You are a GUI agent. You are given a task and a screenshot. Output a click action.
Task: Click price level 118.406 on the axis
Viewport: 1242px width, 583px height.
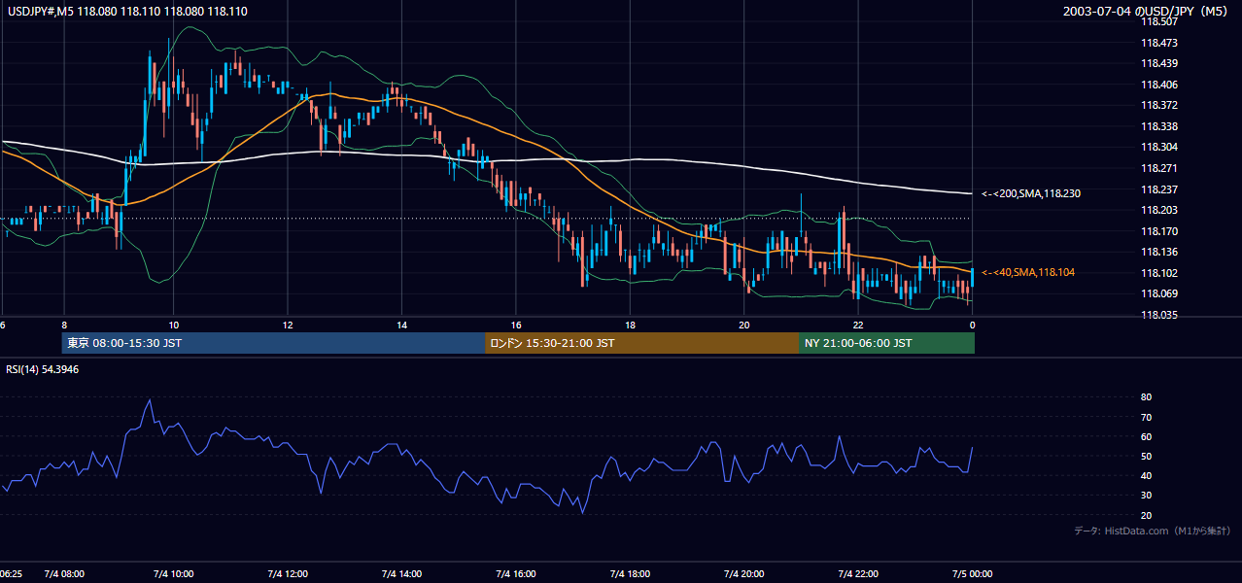[x=1159, y=85]
